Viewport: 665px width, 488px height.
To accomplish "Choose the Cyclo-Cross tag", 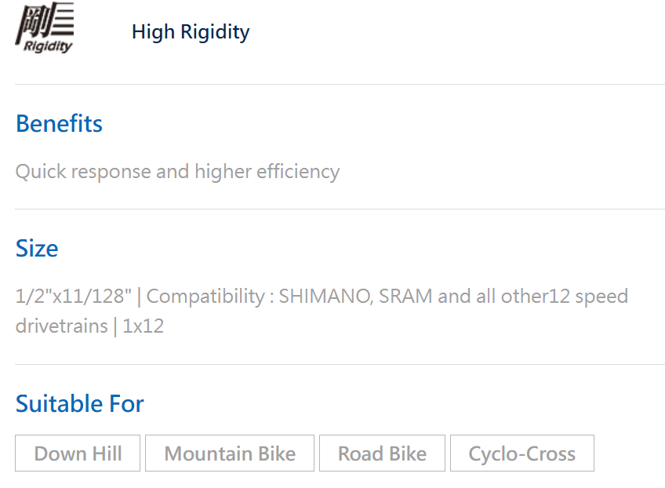I will [522, 453].
